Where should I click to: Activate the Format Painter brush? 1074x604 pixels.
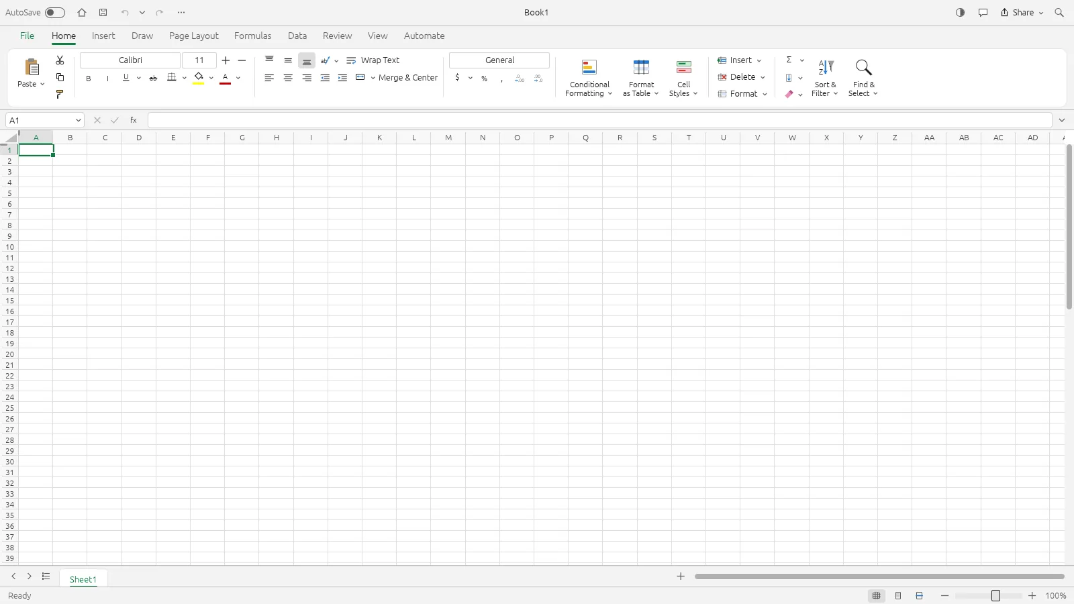click(x=60, y=94)
